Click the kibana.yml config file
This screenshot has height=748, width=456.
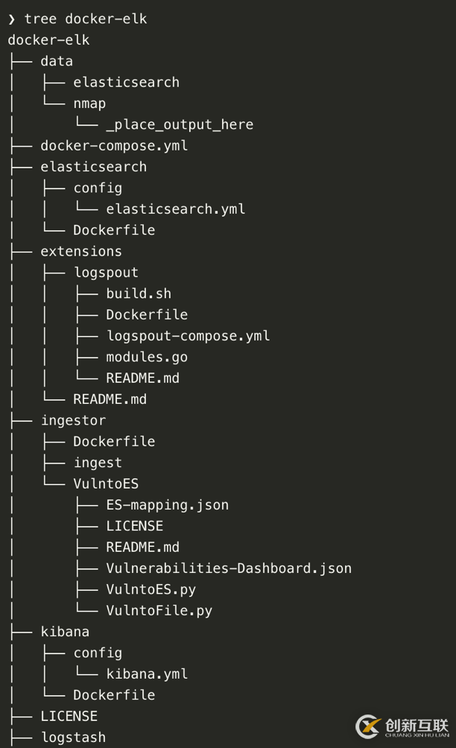coord(147,674)
